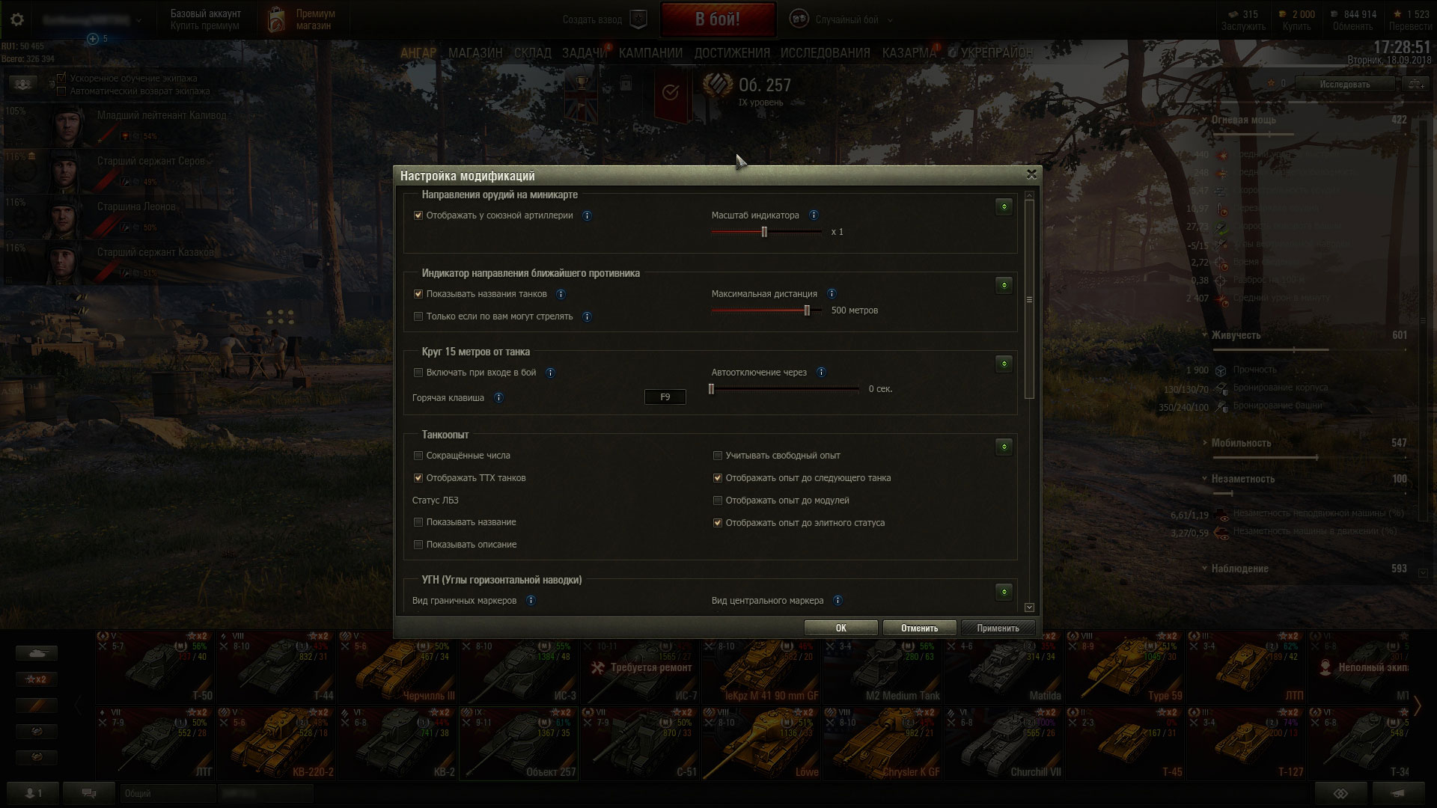
Task: Switch to ИССЛЕДОВАНИЯ tab
Action: point(825,52)
